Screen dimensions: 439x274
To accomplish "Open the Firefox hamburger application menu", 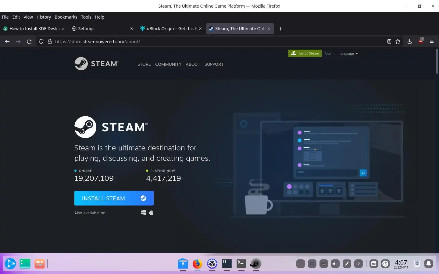I will (432, 42).
